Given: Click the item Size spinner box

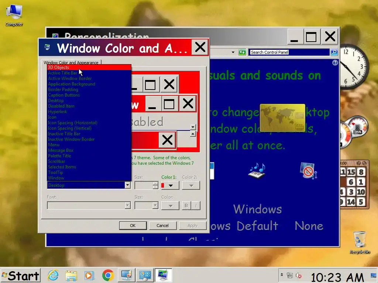Looking at the screenshot, I should (x=146, y=185).
